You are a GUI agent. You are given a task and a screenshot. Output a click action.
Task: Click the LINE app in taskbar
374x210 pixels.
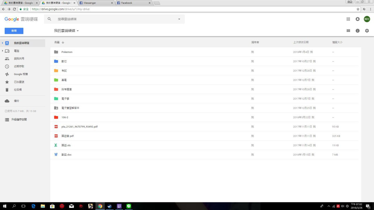pyautogui.click(x=129, y=206)
